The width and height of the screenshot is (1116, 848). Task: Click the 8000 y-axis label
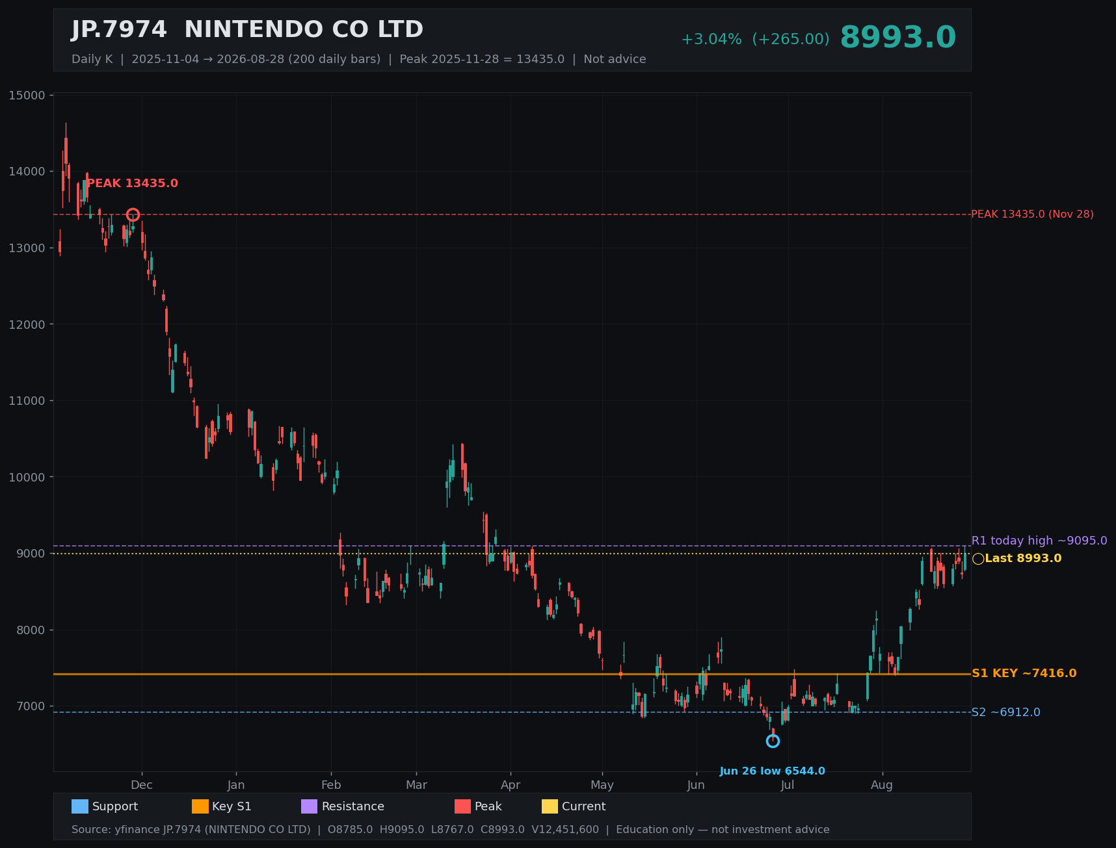tap(32, 630)
